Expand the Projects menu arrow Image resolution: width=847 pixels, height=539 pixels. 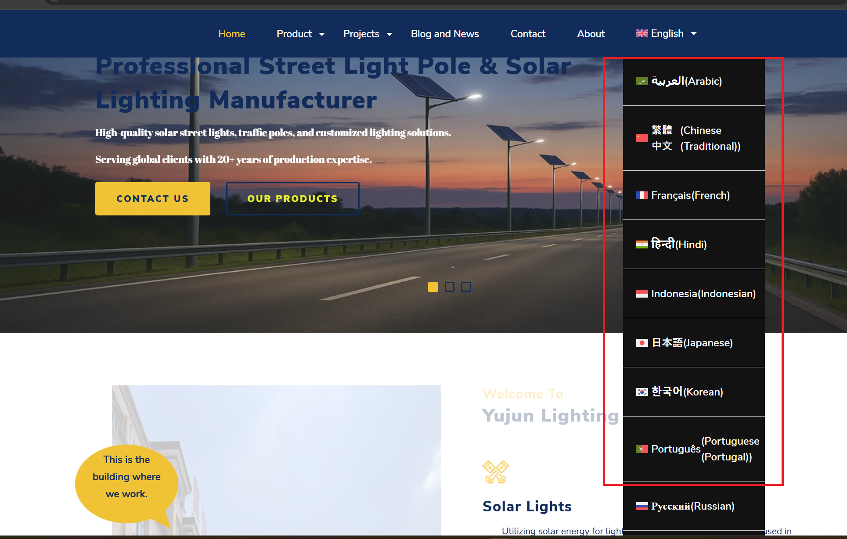[389, 34]
